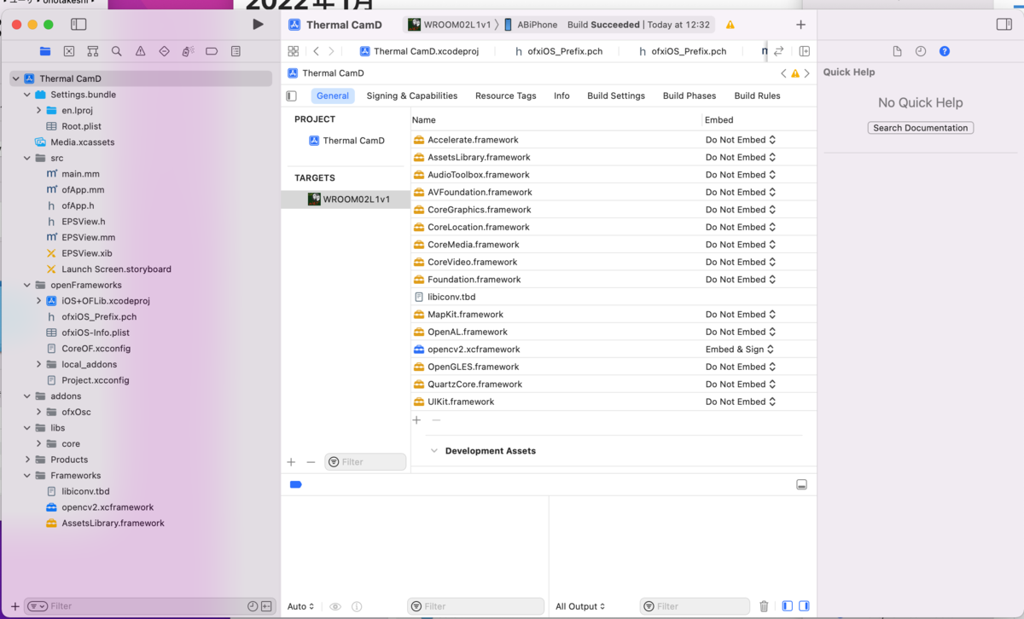Switch to Build Settings tab
The height and width of the screenshot is (619, 1024).
click(x=616, y=95)
